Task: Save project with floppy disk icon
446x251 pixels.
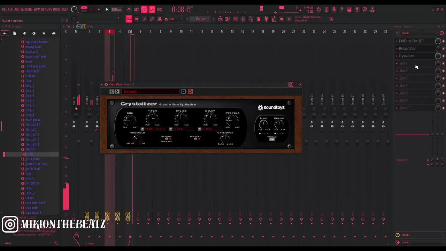Action: tap(349, 9)
